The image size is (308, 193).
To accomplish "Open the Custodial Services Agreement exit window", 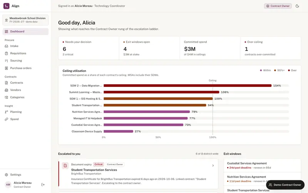I will coord(262,166).
